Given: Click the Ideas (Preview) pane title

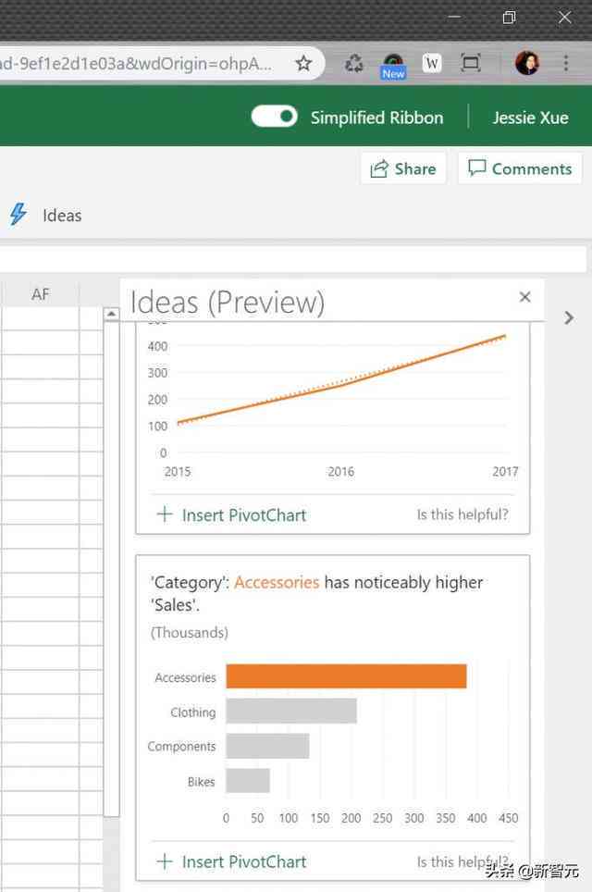Looking at the screenshot, I should pos(227,302).
